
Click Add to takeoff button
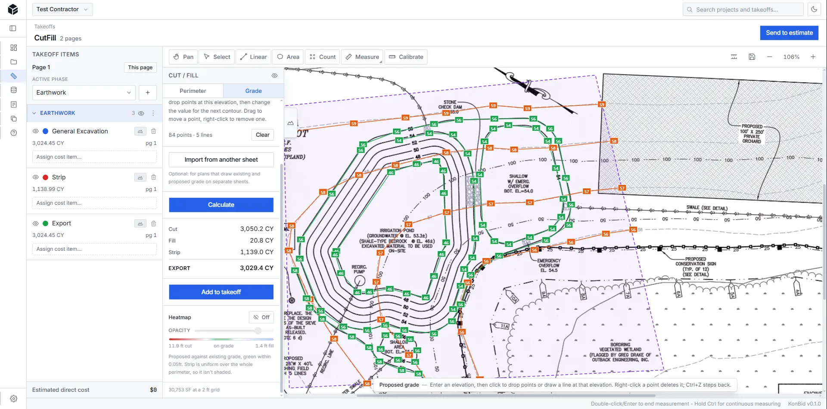tap(221, 292)
